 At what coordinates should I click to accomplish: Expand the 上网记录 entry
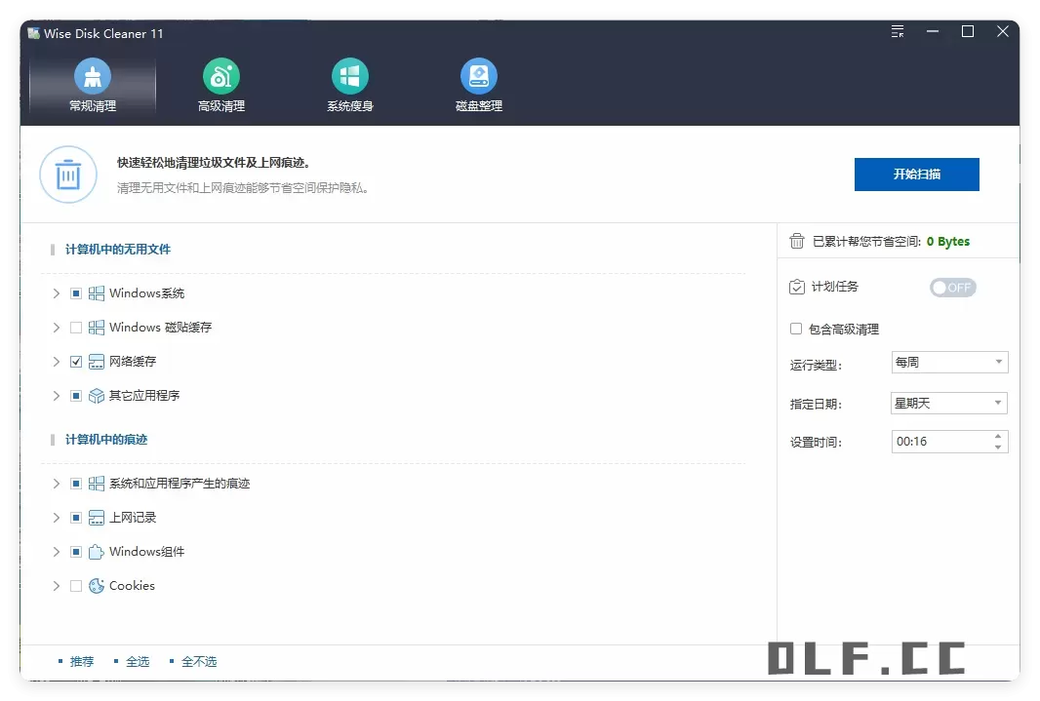tap(56, 517)
